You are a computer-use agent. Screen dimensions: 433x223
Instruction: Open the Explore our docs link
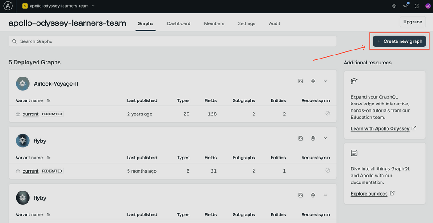(369, 194)
